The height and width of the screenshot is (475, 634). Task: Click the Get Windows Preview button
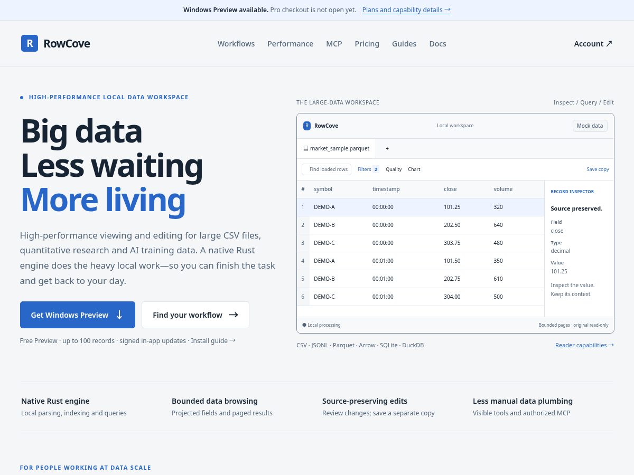coord(78,315)
